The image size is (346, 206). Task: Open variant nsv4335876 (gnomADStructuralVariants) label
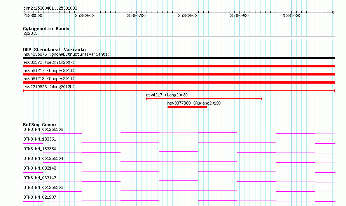(x=66, y=54)
